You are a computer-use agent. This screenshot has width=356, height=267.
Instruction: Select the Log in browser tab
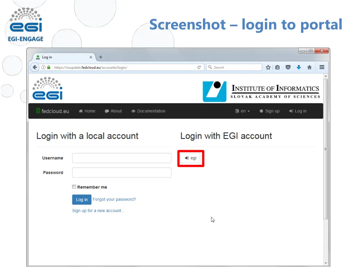click(63, 57)
